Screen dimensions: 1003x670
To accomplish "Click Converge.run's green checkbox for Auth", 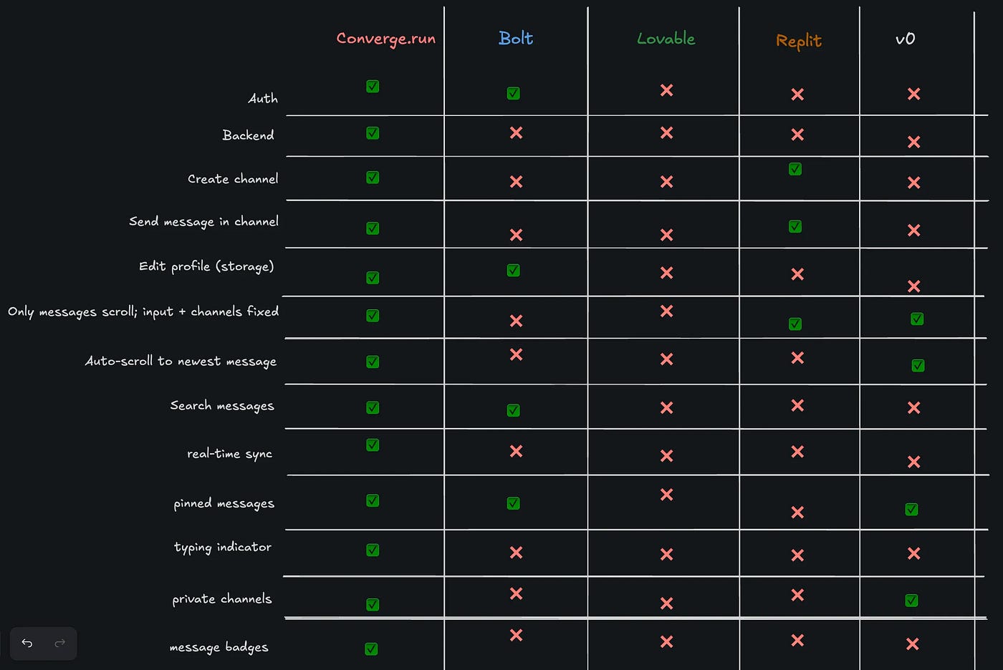I will tap(373, 87).
